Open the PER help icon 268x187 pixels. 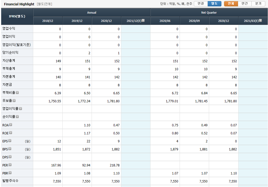10,165
